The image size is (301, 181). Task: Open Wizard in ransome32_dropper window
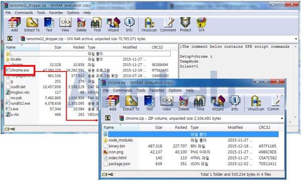pos(113,25)
